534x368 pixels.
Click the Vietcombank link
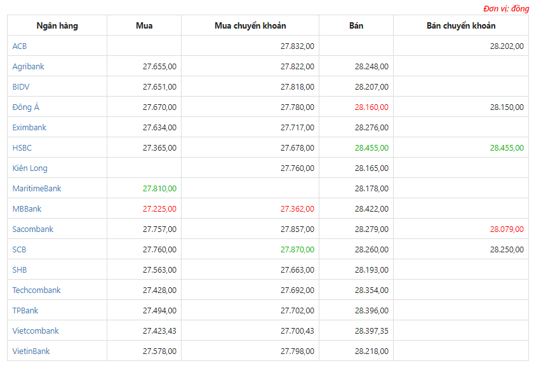[36, 331]
